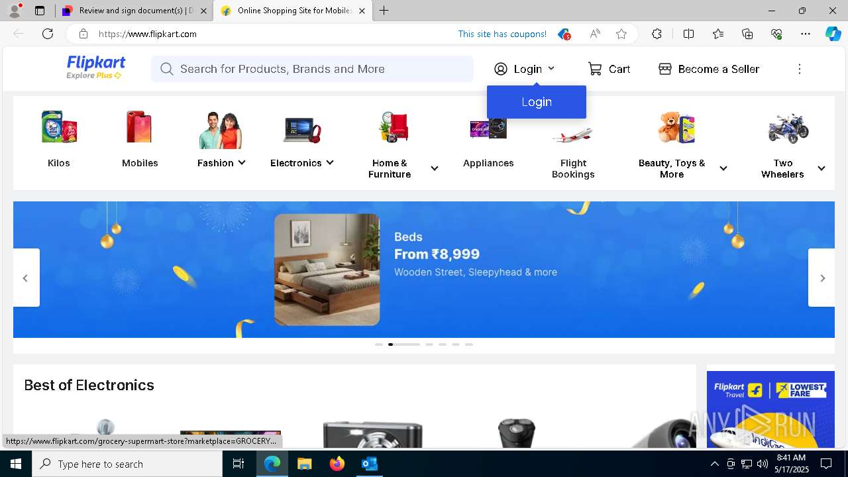The width and height of the screenshot is (848, 477).
Task: Open the Beds From ₹8,999 banner
Action: coord(424,270)
